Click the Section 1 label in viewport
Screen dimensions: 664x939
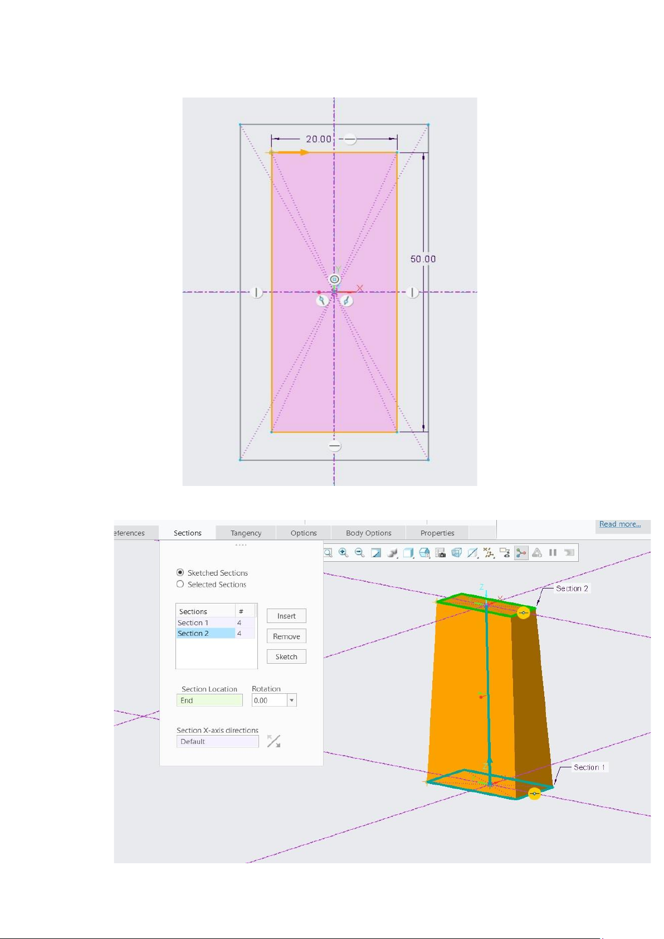click(589, 767)
